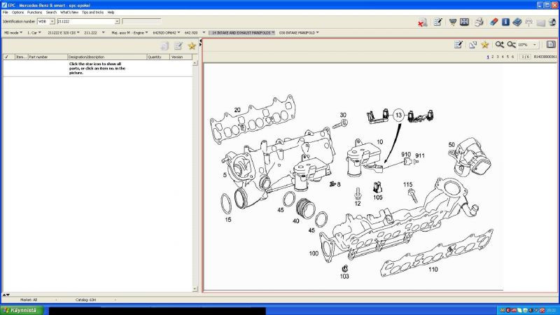Click the pop-out picture icon above diagram
The width and height of the screenshot is (560, 315).
pyautogui.click(x=473, y=45)
